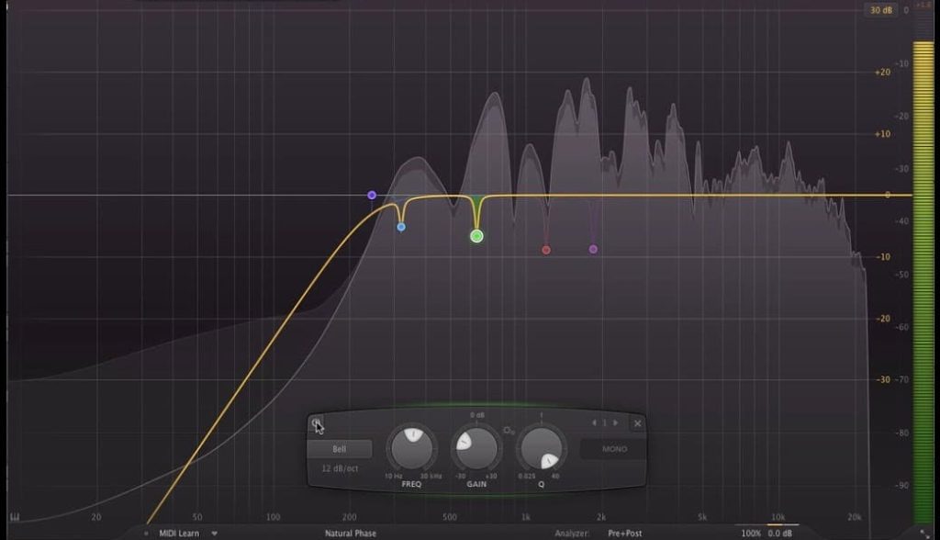Click the gain-Q interaction link icon
This screenshot has width=940, height=540.
508,429
